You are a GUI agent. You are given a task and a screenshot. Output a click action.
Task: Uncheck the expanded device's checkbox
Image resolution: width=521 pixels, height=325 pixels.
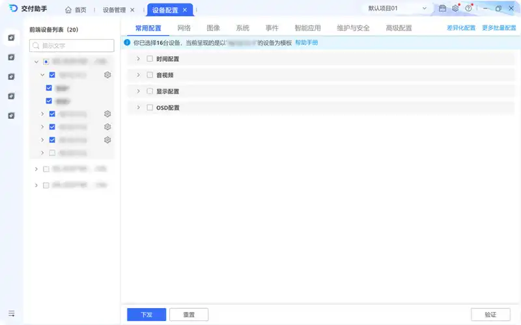pos(52,75)
